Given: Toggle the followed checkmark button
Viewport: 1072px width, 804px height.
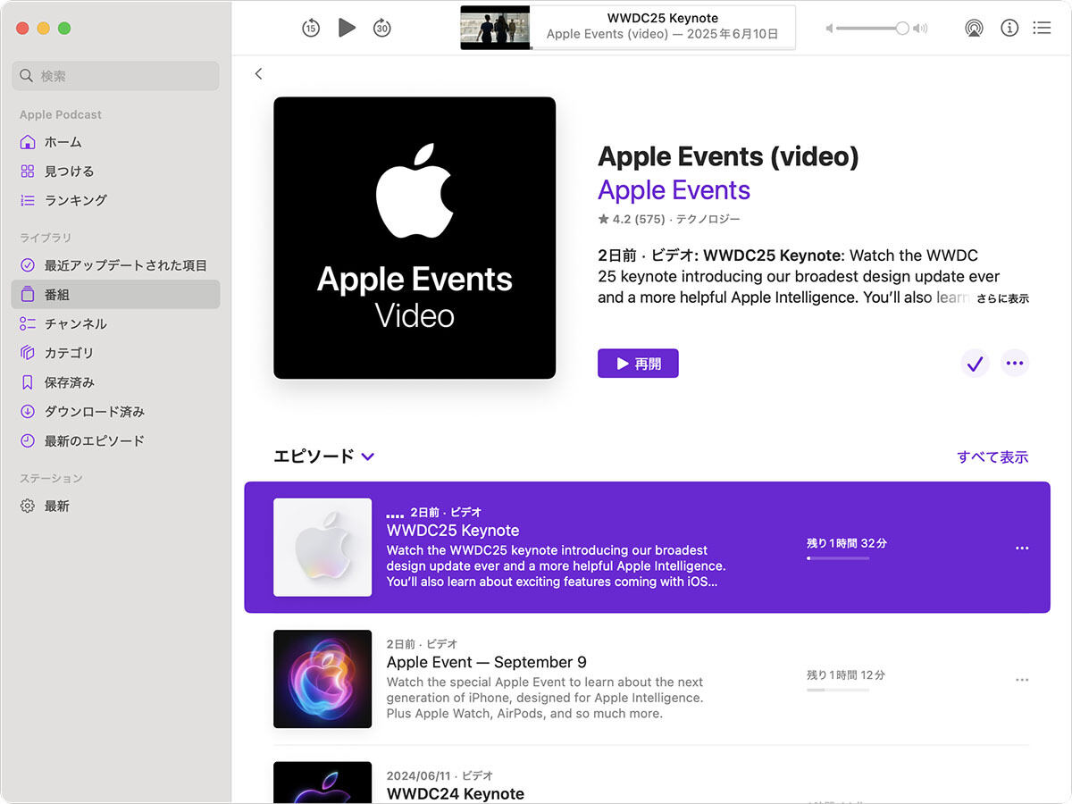Looking at the screenshot, I should (x=975, y=364).
